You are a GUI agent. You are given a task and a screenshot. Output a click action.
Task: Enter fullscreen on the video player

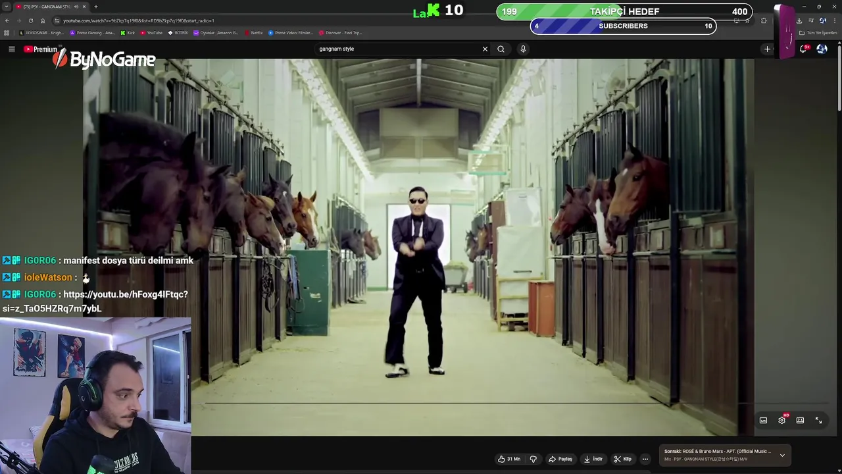coord(818,420)
